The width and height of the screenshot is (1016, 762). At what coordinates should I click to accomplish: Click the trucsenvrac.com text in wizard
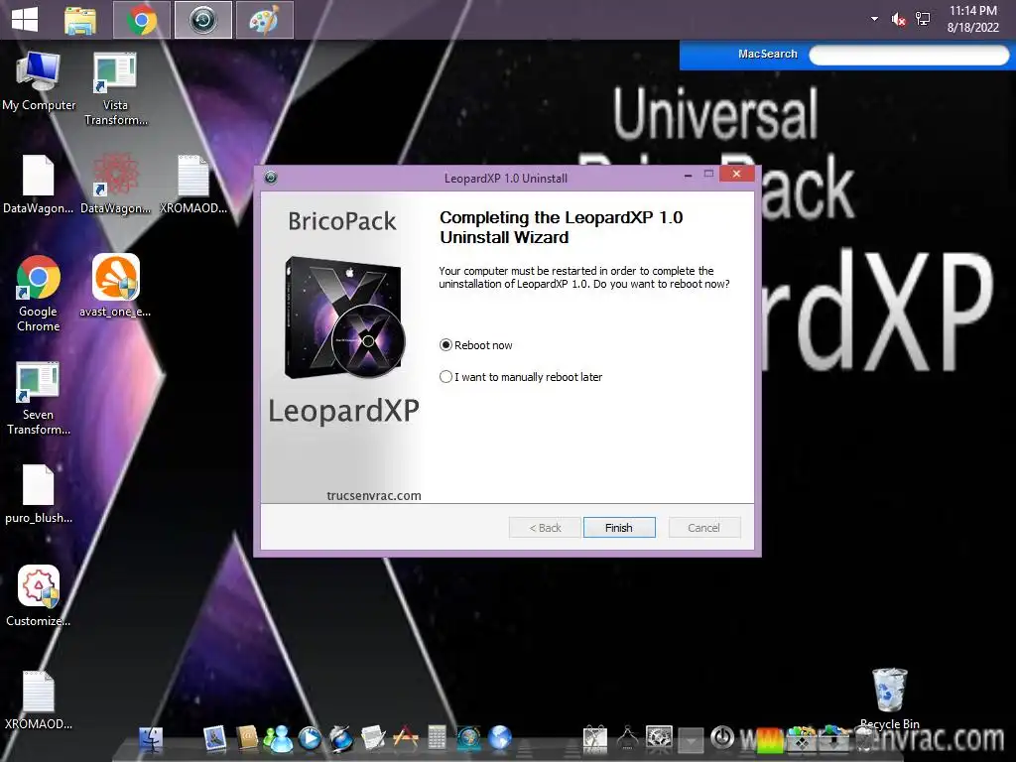tap(374, 496)
